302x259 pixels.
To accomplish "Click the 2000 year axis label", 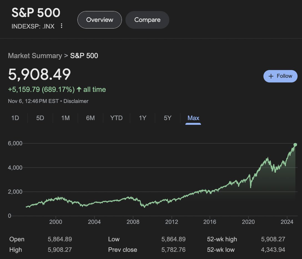I will (56, 222).
